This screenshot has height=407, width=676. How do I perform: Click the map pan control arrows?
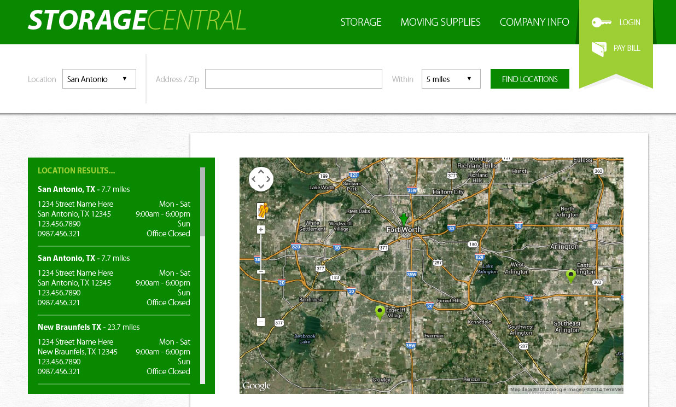coord(261,179)
